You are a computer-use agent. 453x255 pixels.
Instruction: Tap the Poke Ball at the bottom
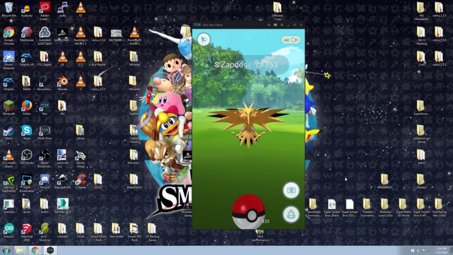point(248,211)
